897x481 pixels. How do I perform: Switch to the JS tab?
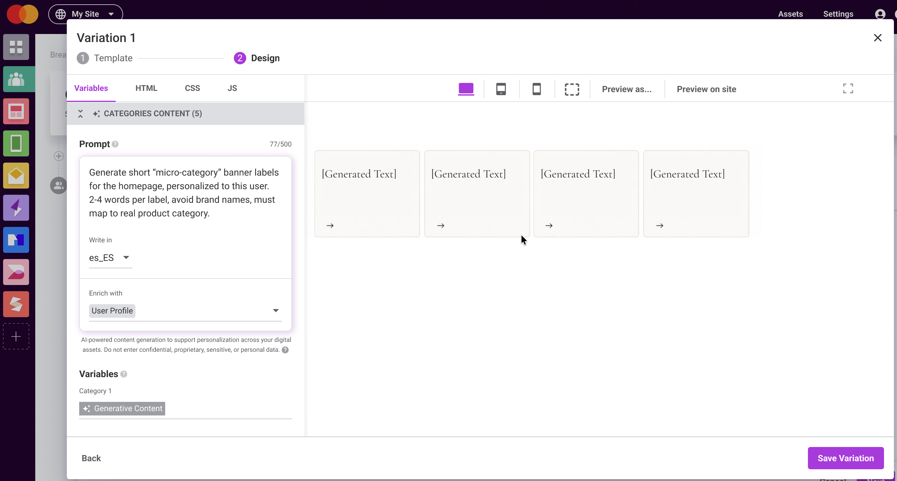(x=232, y=88)
